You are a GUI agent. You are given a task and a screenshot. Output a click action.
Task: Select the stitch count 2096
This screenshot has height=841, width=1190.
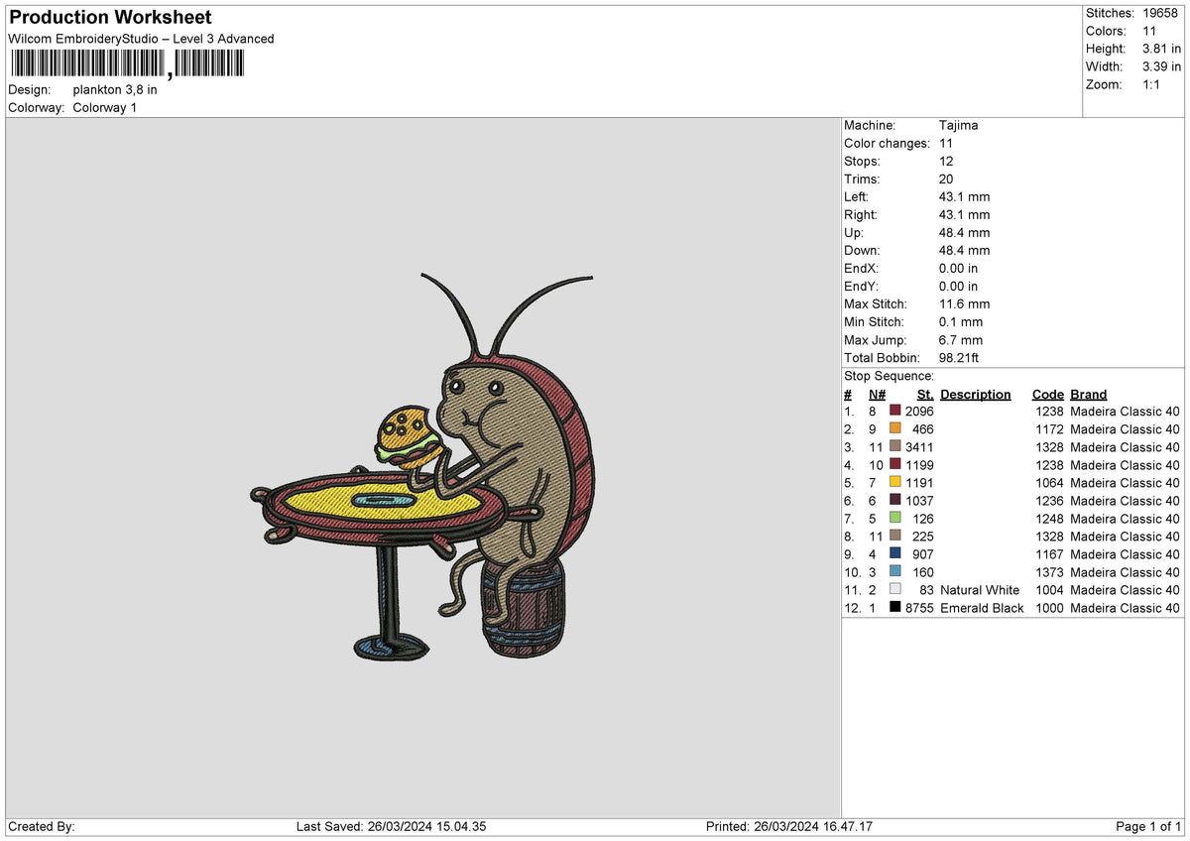[x=919, y=411]
